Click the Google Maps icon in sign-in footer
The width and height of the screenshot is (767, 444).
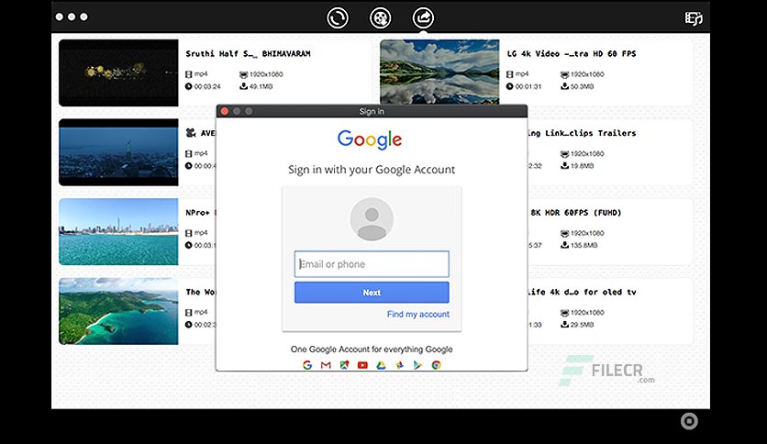coord(344,365)
